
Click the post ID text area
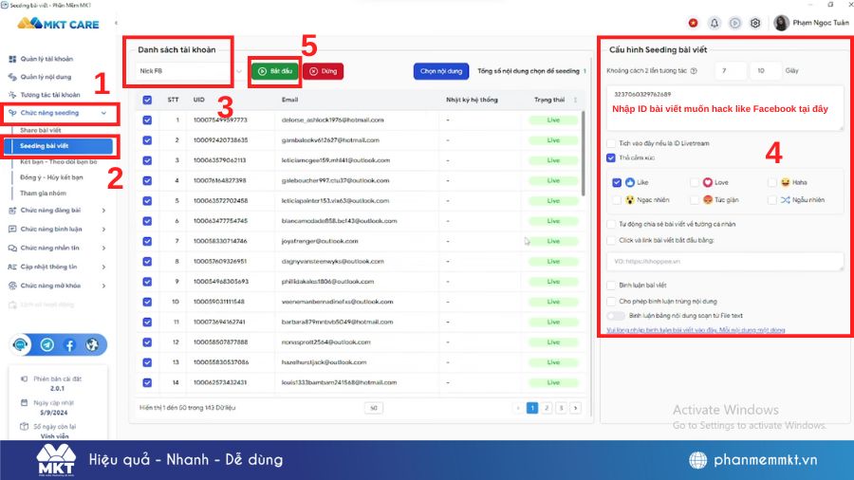coord(725,108)
